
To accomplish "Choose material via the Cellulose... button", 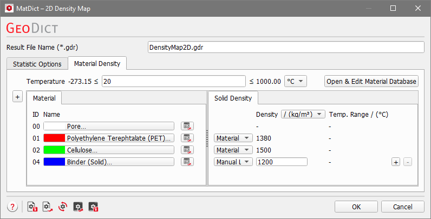I will tap(109, 150).
